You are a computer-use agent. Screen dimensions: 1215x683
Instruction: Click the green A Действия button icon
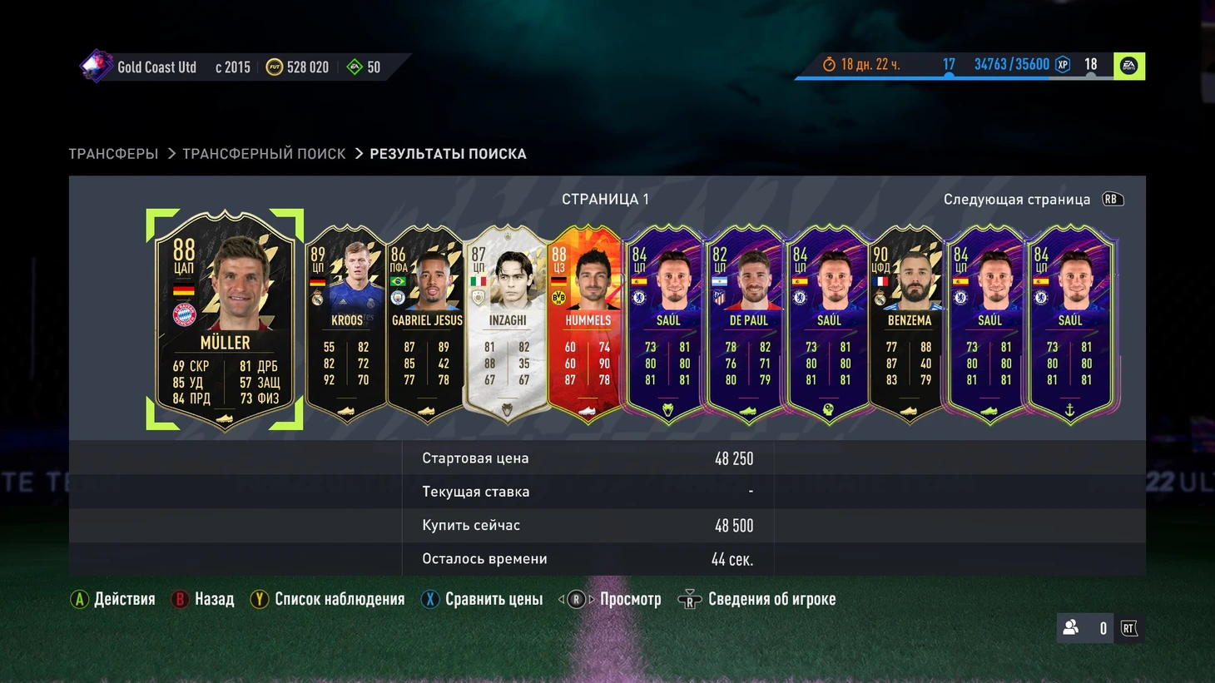click(79, 600)
